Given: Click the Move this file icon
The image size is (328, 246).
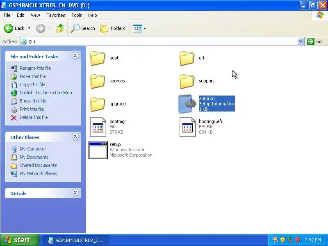Looking at the screenshot, I should (x=14, y=76).
